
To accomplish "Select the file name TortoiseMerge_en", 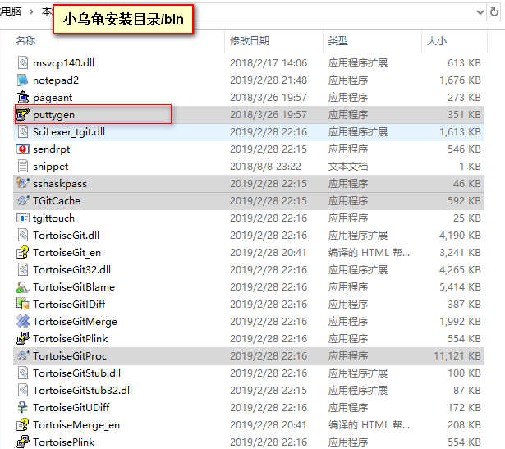I will click(x=76, y=425).
